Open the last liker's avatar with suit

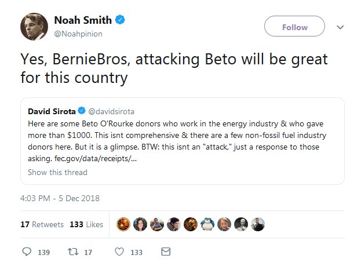258,224
